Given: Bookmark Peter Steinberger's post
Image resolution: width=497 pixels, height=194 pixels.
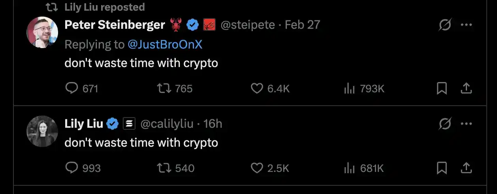Looking at the screenshot, I should click(441, 88).
